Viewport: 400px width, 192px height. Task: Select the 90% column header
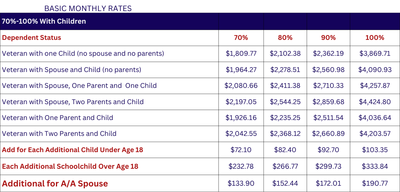pos(328,38)
